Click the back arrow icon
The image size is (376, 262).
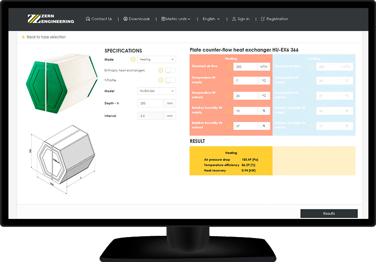click(x=23, y=37)
